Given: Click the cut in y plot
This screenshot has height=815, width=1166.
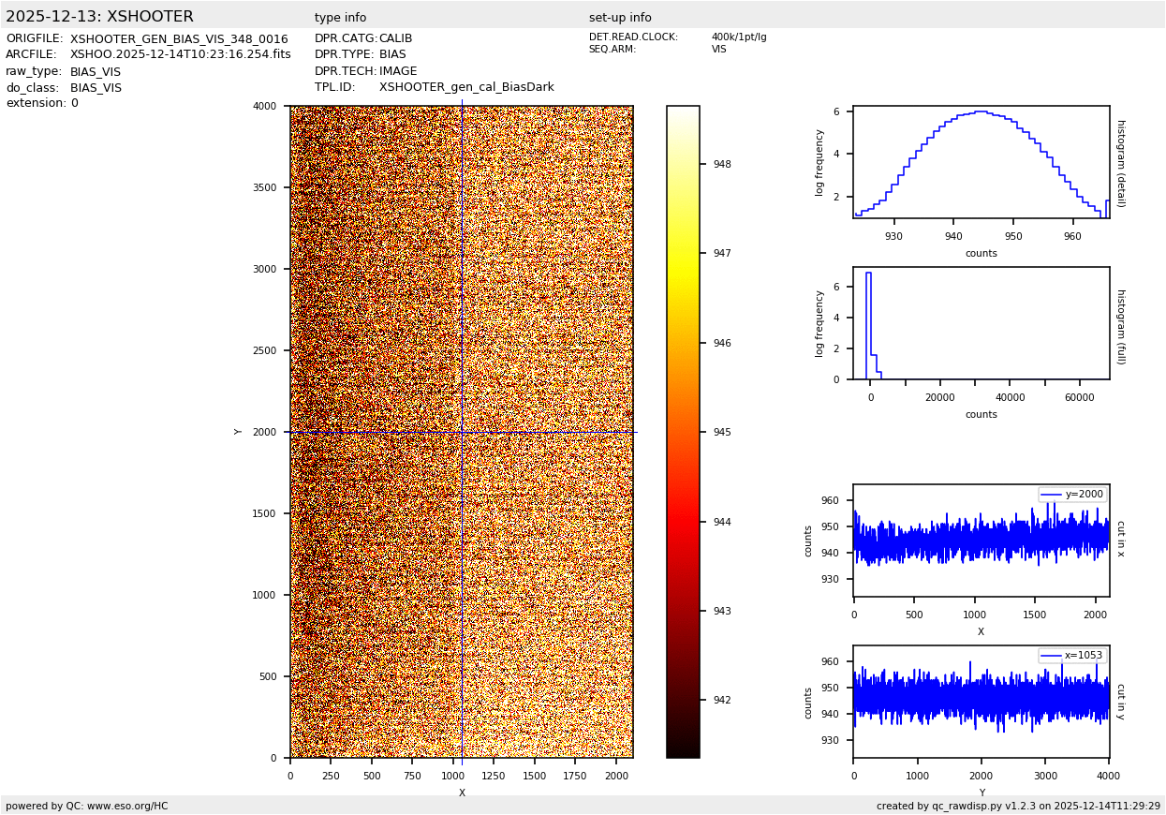Looking at the screenshot, I should [x=981, y=702].
